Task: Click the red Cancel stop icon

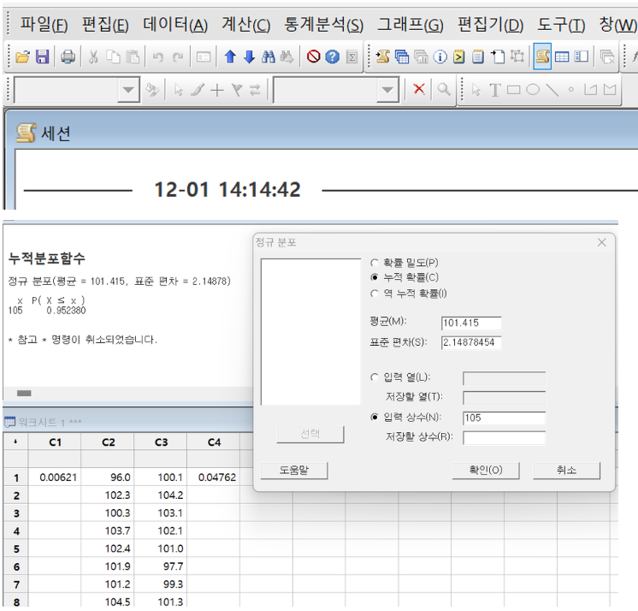Action: tap(313, 56)
